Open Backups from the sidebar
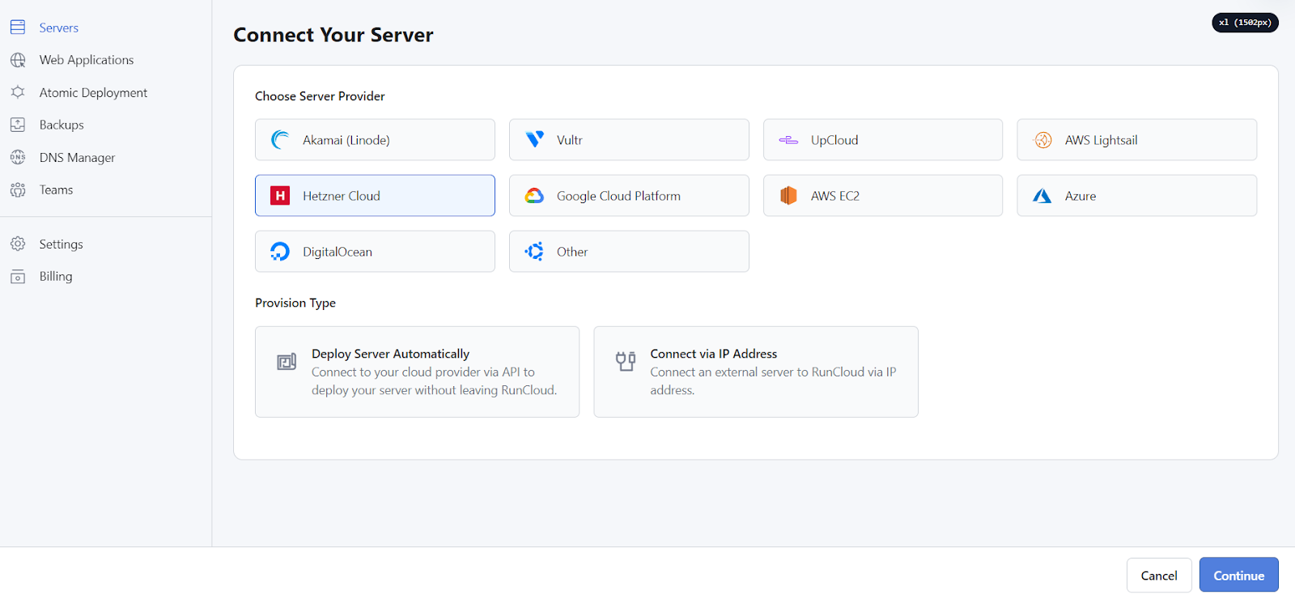Viewport: 1295px width, 599px height. coord(62,125)
